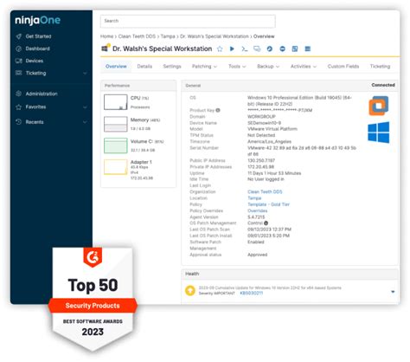Open Administration in the sidebar
The image size is (410, 362).
pos(42,94)
